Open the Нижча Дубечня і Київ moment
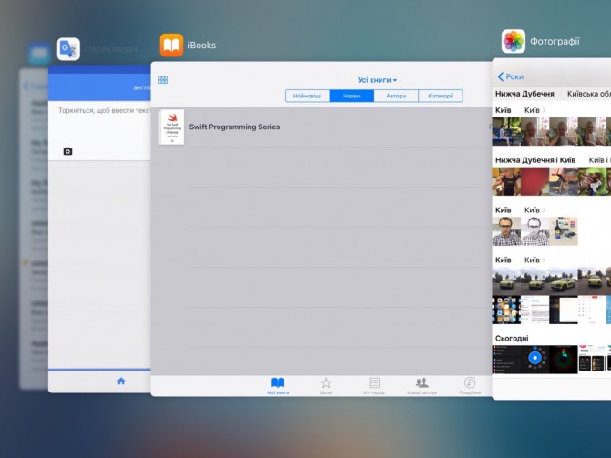 coord(535,160)
